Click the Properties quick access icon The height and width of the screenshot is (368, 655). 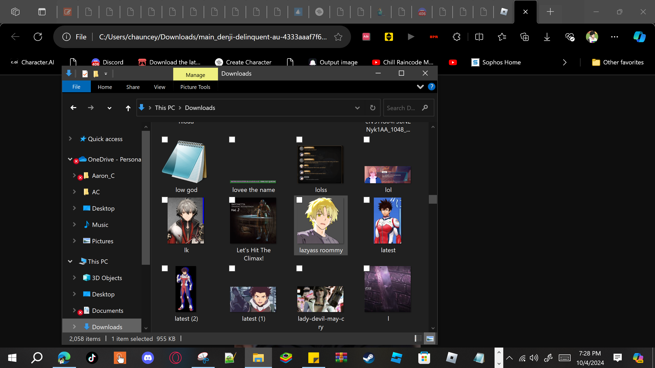tap(85, 74)
